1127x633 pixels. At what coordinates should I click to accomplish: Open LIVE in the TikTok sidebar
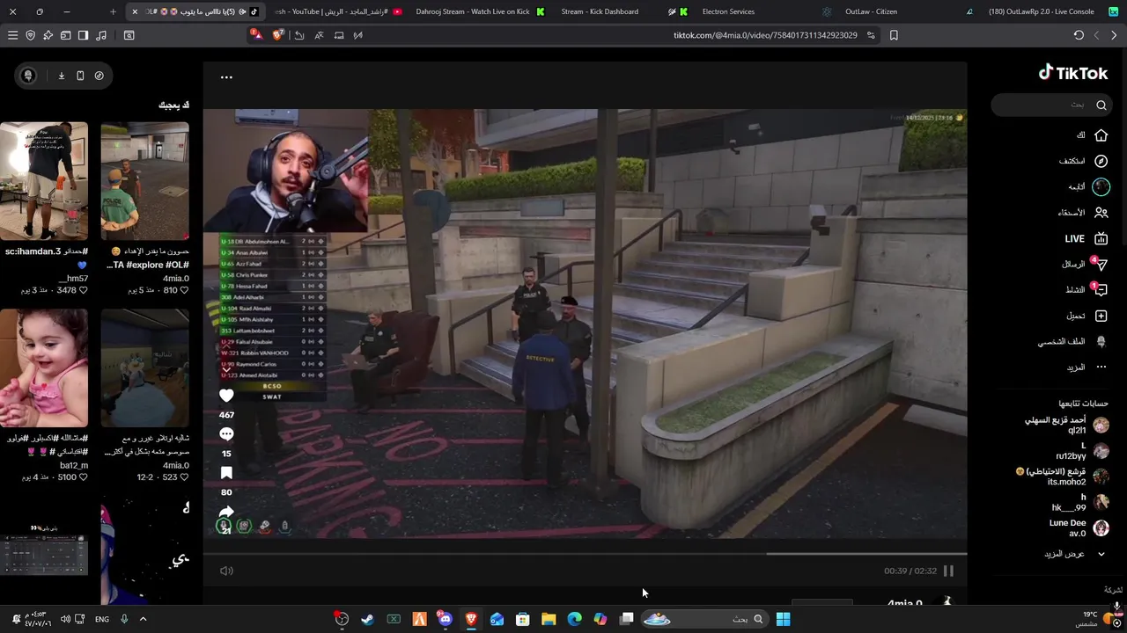[1086, 238]
